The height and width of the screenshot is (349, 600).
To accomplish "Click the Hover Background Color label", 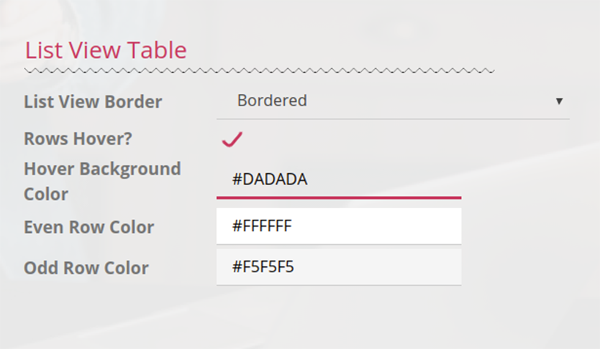I will coord(102,182).
